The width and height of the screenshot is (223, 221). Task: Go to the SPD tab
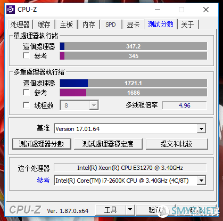pos(111,24)
